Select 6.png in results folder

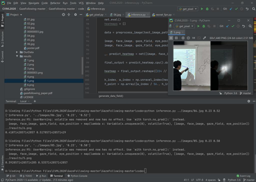[x=30, y=85]
